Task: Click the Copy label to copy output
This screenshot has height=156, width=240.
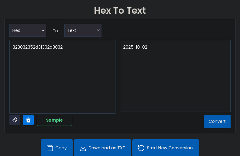Action: click(61, 148)
